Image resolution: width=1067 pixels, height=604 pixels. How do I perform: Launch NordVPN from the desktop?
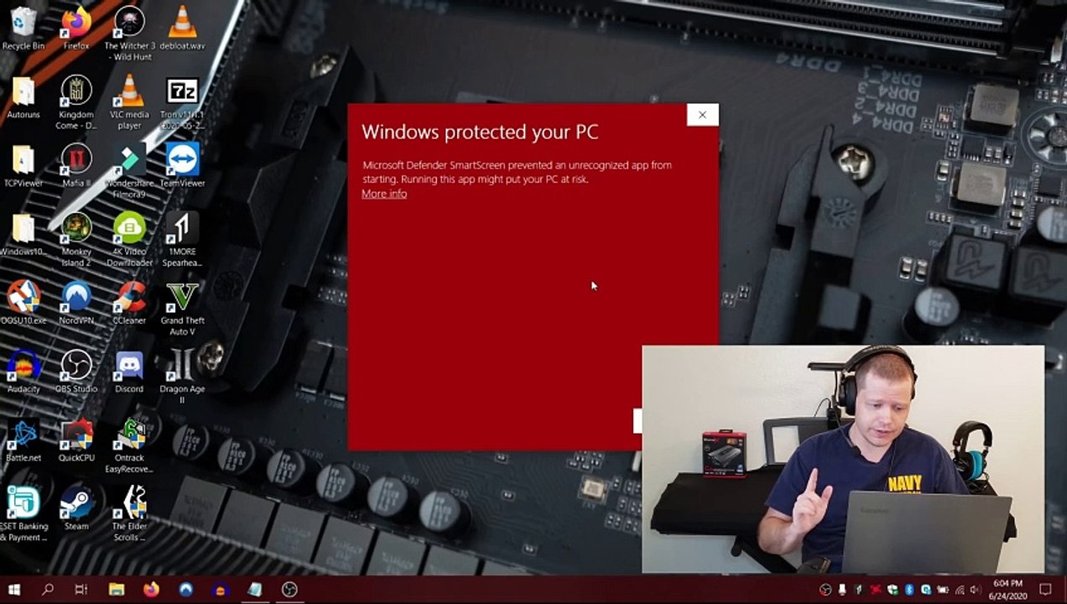[76, 304]
